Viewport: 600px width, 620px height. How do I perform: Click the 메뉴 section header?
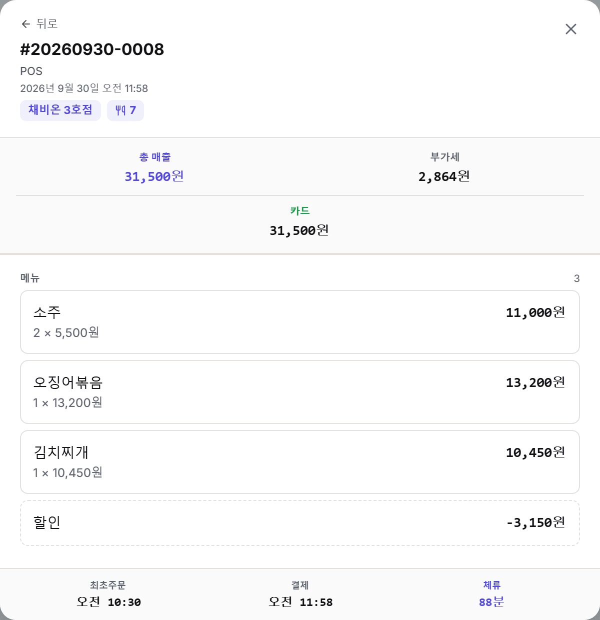30,278
